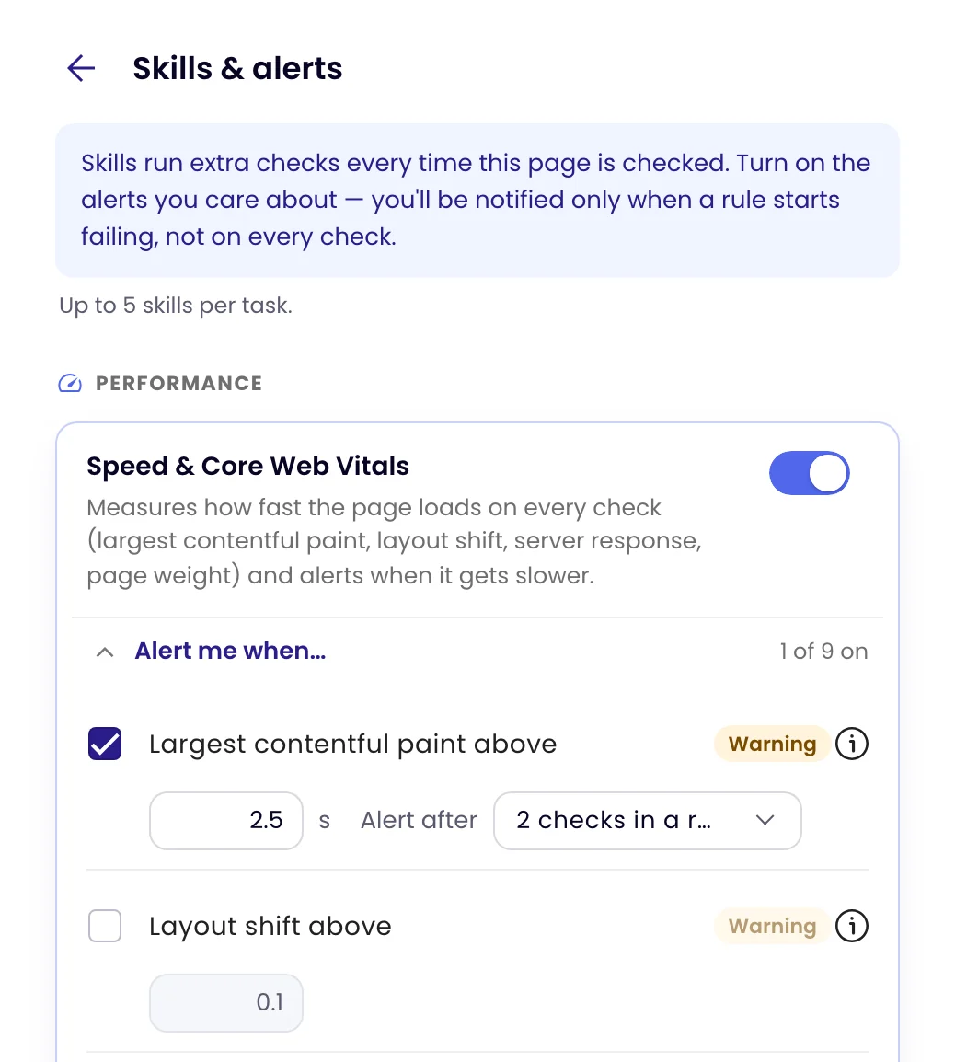Click the Speed & Core Web Vitals title
The width and height of the screenshot is (955, 1062).
pos(247,466)
